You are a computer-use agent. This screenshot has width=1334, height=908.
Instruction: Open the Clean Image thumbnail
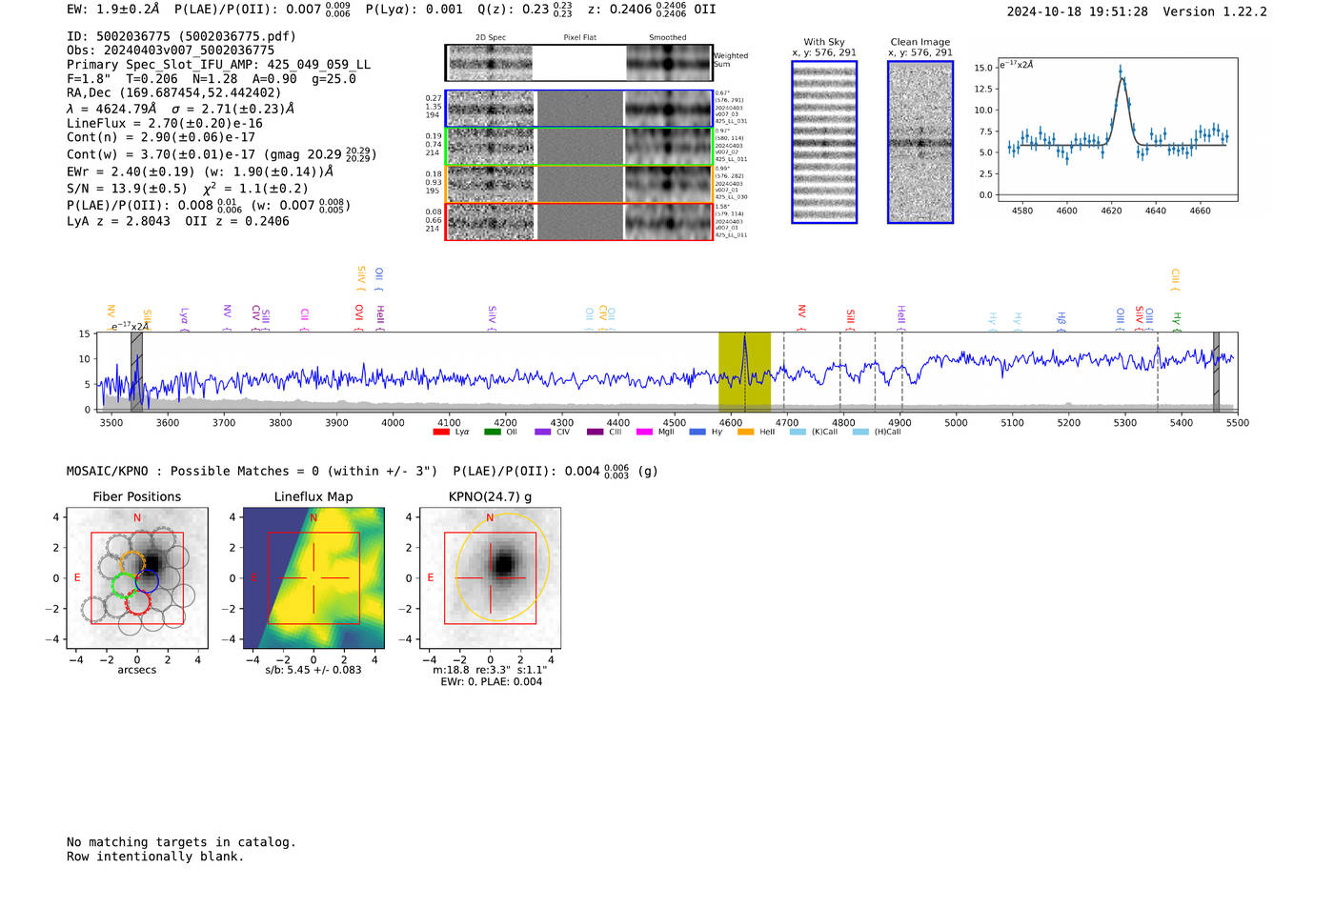coord(920,142)
